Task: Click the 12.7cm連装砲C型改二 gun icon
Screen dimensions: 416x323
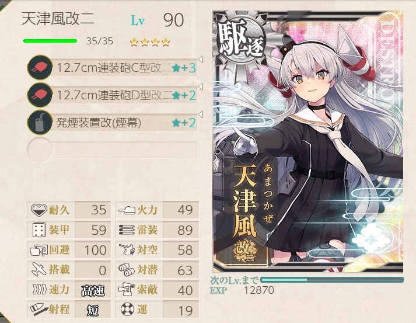Action: click(40, 68)
